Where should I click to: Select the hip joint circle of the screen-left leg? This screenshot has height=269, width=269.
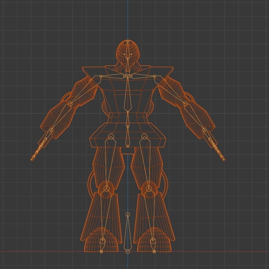pos(111,136)
